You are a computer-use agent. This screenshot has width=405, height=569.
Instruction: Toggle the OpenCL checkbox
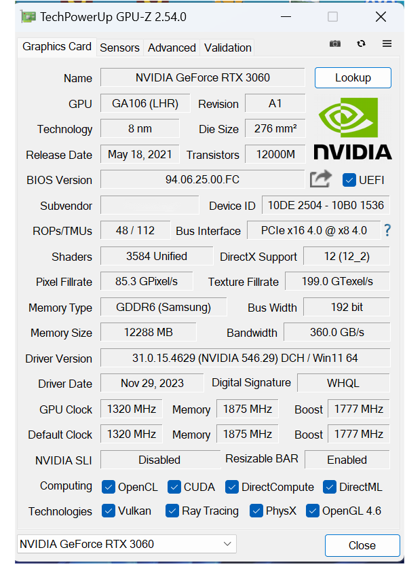coord(109,486)
